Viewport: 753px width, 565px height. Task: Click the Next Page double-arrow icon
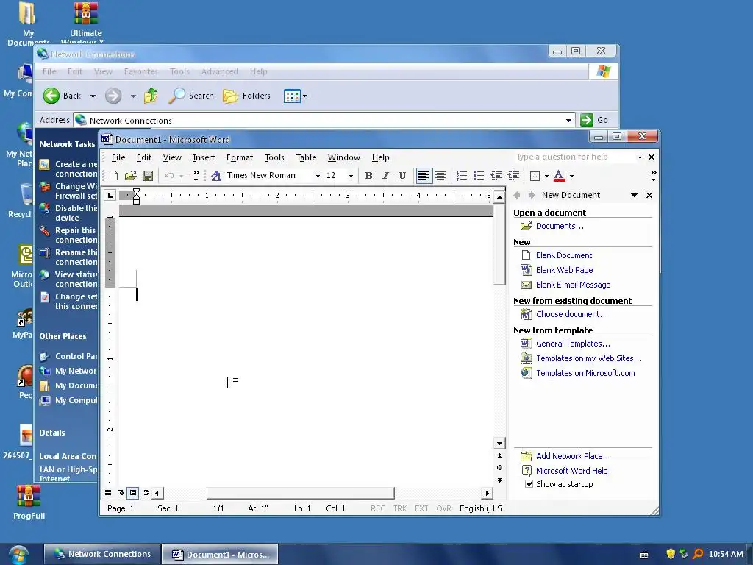pyautogui.click(x=499, y=480)
